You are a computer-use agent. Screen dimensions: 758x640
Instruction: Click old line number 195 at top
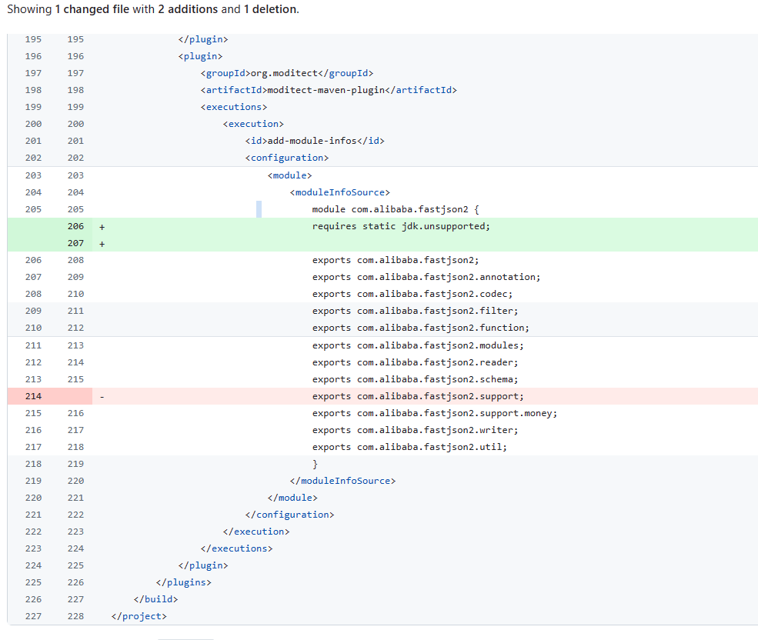(x=33, y=39)
